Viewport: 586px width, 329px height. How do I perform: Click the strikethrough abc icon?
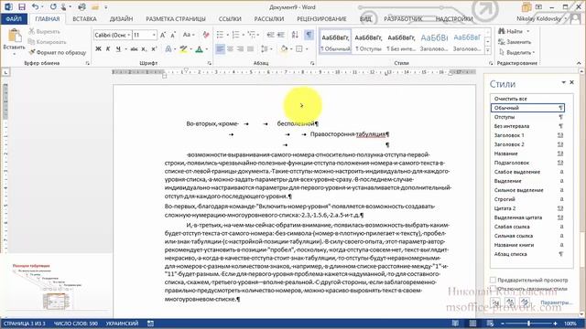134,48
